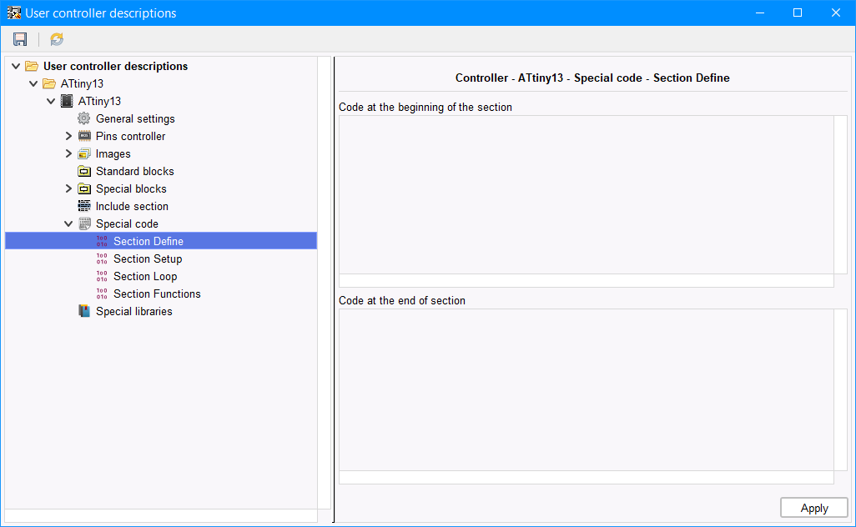Click the Section Loop binary icon

[102, 276]
